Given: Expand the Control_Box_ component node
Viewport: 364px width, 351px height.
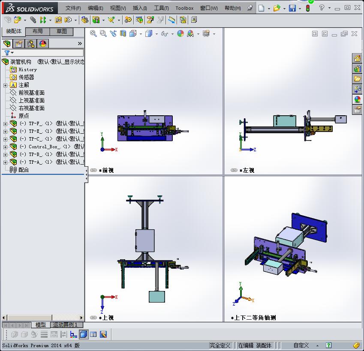Looking at the screenshot, I should click(x=5, y=147).
